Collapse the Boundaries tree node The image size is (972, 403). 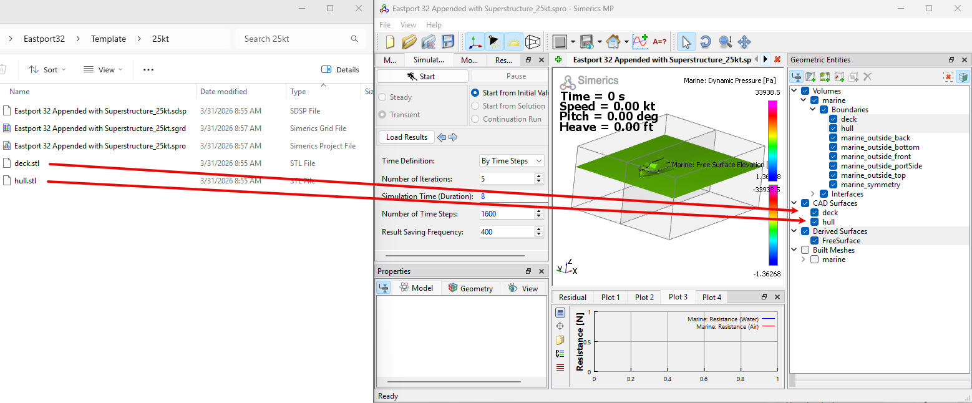pos(814,110)
